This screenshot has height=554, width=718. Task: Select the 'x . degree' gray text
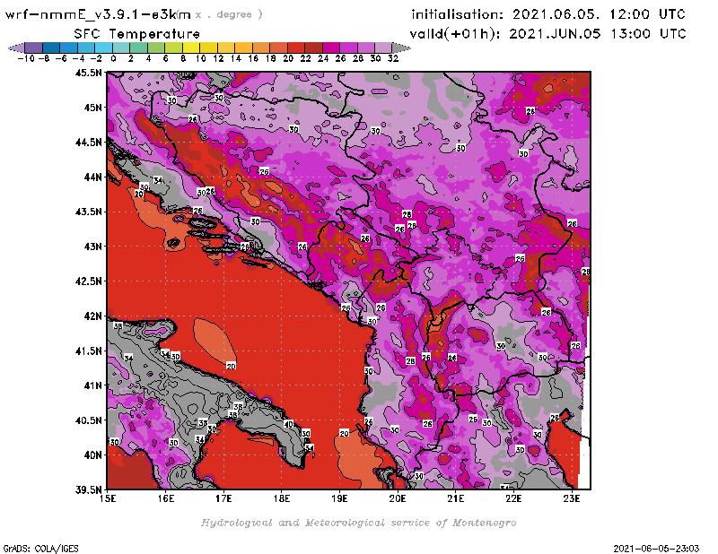[229, 14]
